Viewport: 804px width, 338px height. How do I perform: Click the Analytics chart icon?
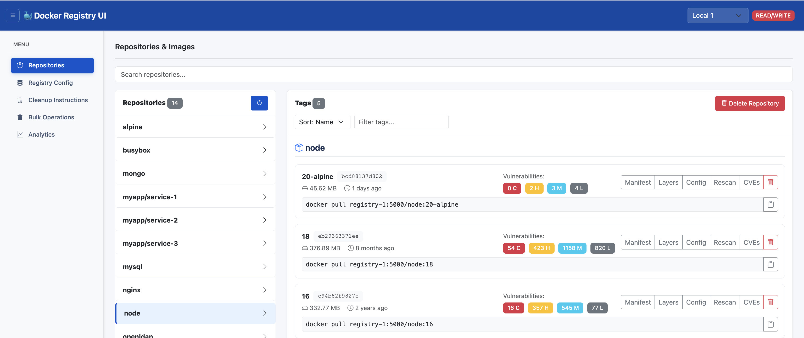click(x=20, y=134)
